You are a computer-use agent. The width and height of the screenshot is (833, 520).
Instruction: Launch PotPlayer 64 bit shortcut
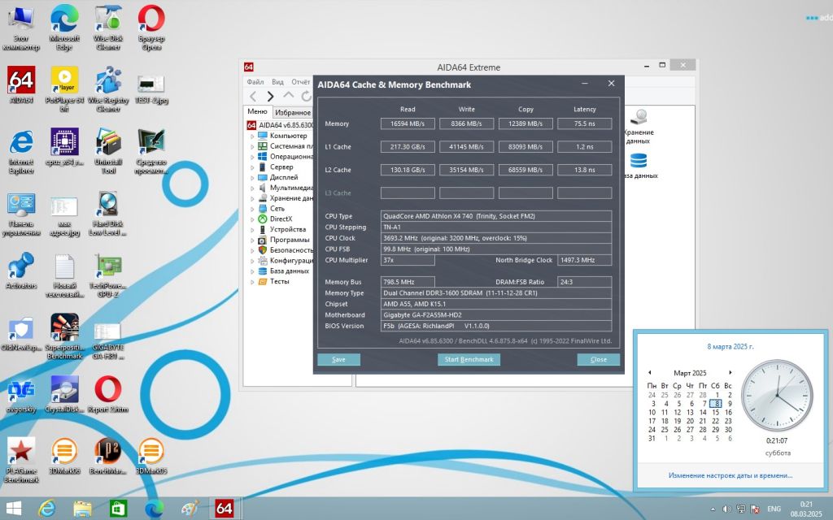coord(64,89)
